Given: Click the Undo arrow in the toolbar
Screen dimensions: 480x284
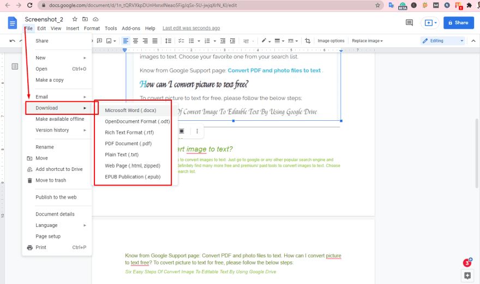Looking at the screenshot, I should (x=12, y=41).
